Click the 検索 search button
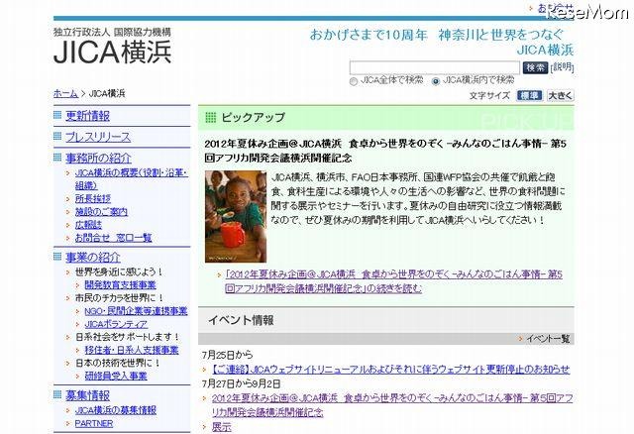634x434 pixels. tap(535, 67)
